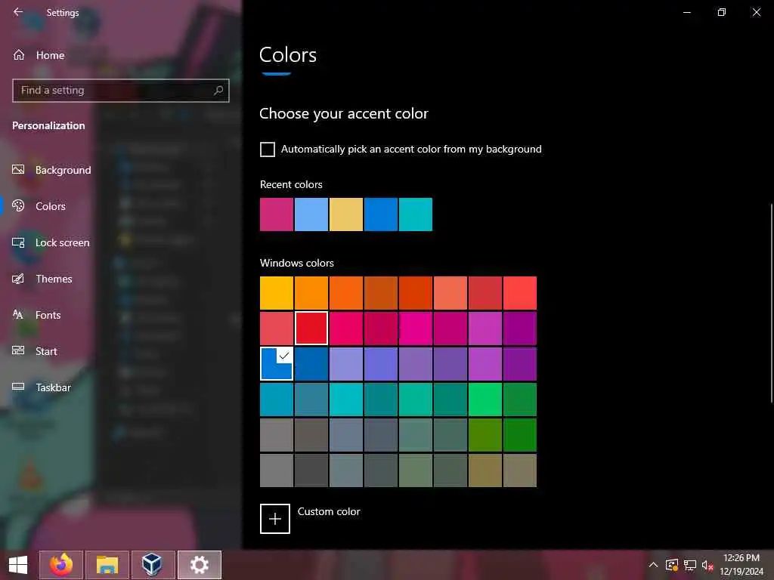Image resolution: width=774 pixels, height=580 pixels.
Task: Enable automatic accent color from background
Action: (x=268, y=150)
